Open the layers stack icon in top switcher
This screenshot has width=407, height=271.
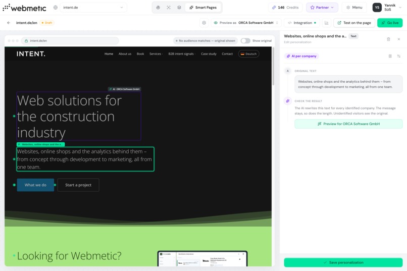click(x=179, y=8)
